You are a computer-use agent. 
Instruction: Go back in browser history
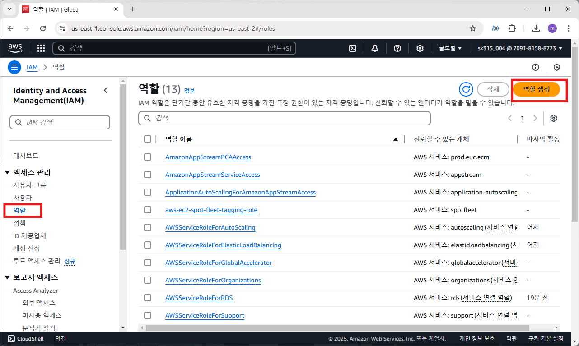pos(11,28)
